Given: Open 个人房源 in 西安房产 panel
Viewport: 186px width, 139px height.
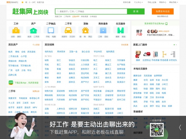Looking at the screenshot, I should (36, 45).
